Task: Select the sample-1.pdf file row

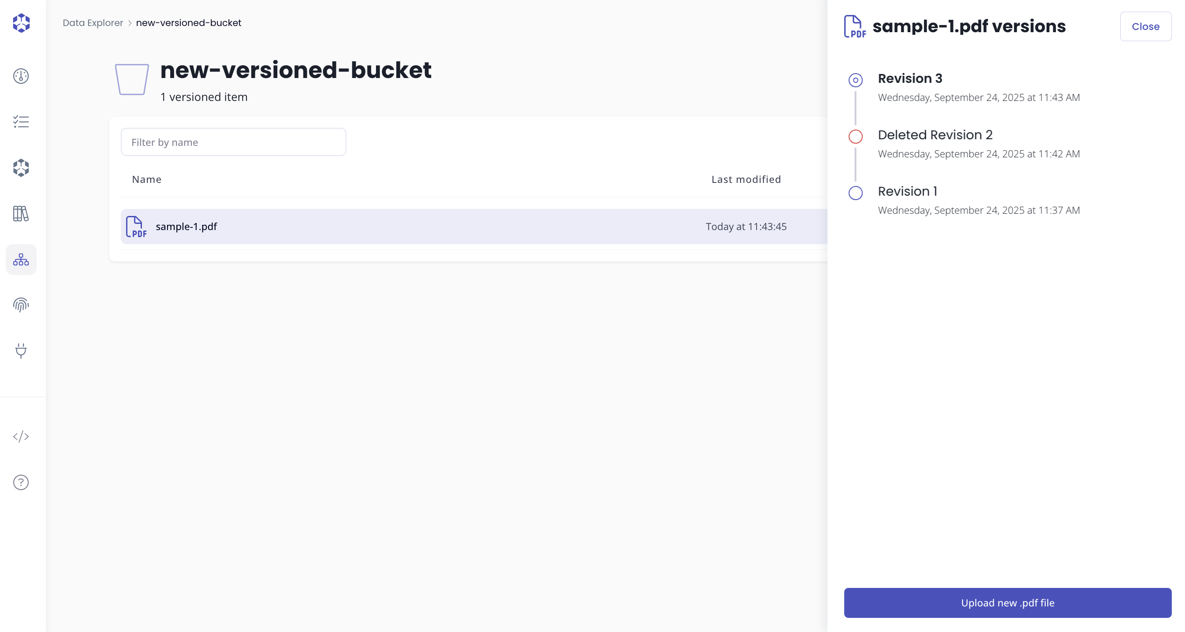Action: (x=186, y=227)
